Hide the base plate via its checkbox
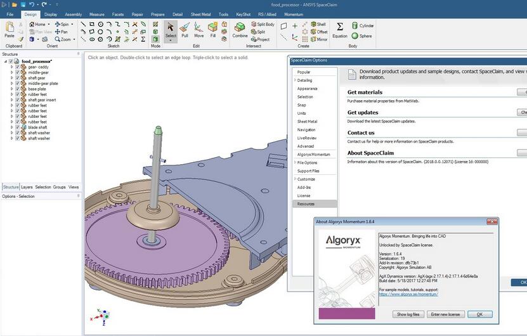Image resolution: width=527 pixels, height=336 pixels. [x=18, y=89]
